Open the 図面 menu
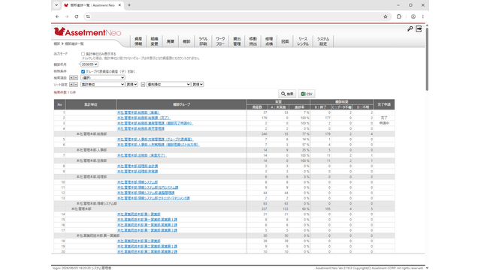 (x=285, y=41)
